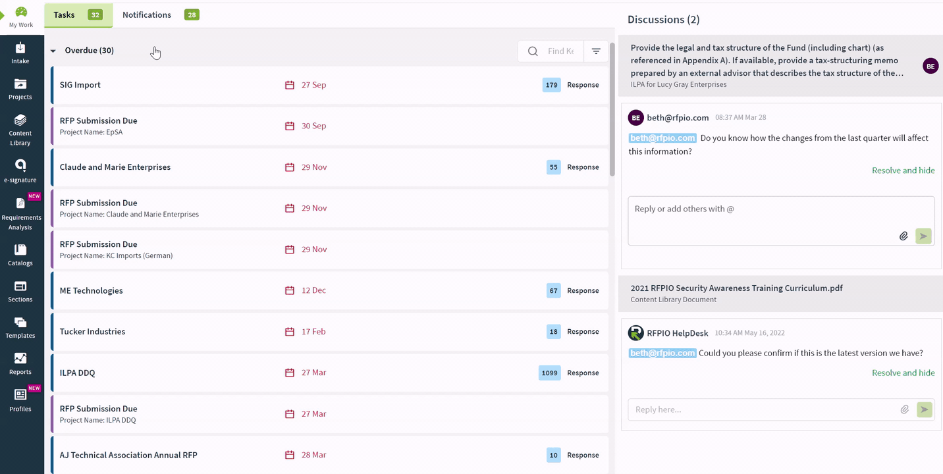This screenshot has height=474, width=943.
Task: Resolve and hide beth's discussion
Action: (x=903, y=171)
